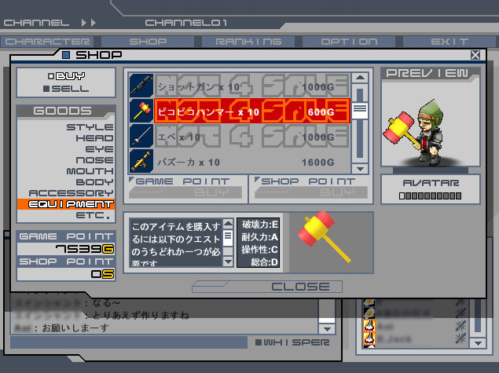Click description box down arrow
This screenshot has width=499, height=373.
click(x=228, y=261)
